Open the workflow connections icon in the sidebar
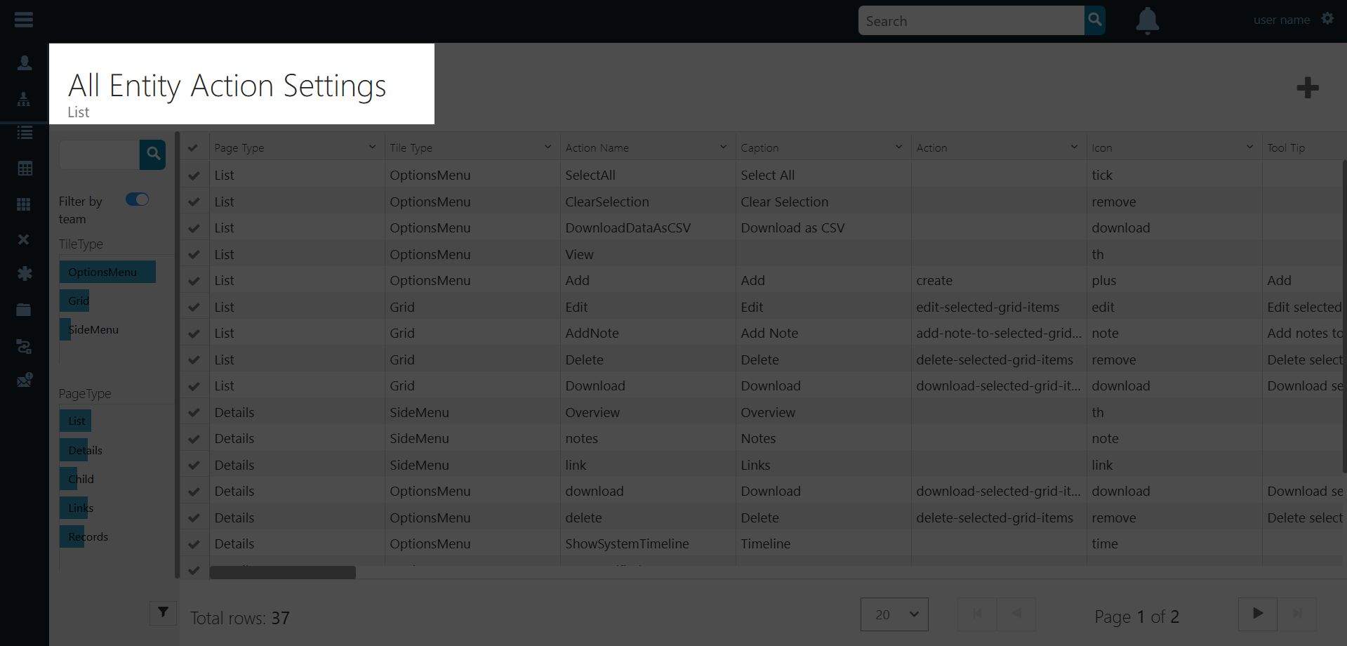The image size is (1347, 646). pyautogui.click(x=24, y=347)
